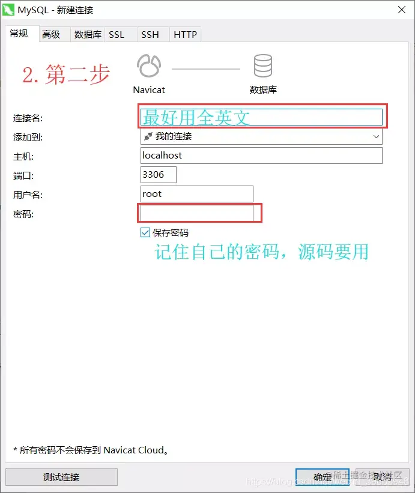The width and height of the screenshot is (415, 493).
Task: Click the 测试连接 button
Action: pyautogui.click(x=62, y=477)
